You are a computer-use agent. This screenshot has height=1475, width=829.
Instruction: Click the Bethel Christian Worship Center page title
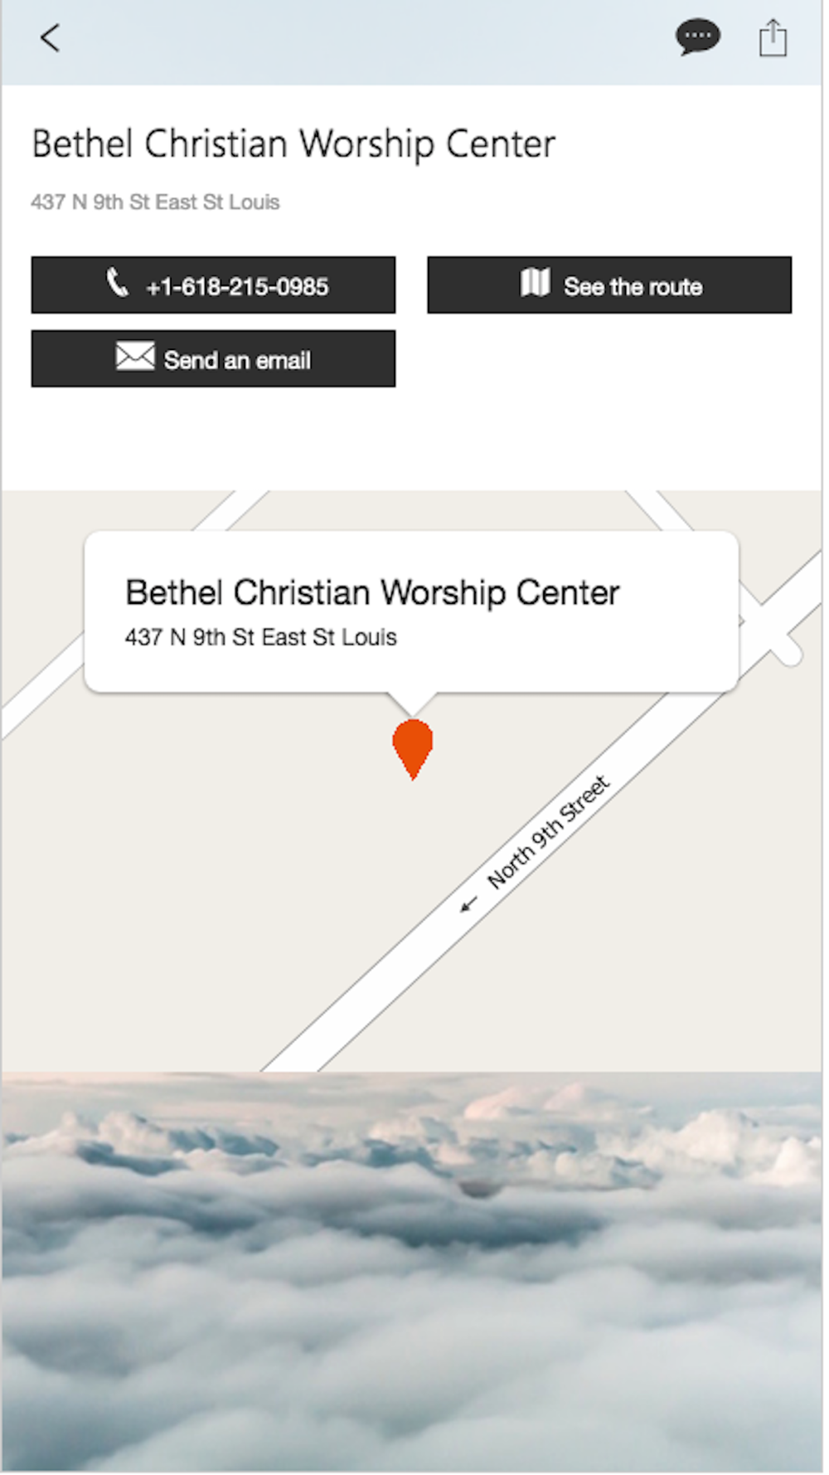point(293,144)
